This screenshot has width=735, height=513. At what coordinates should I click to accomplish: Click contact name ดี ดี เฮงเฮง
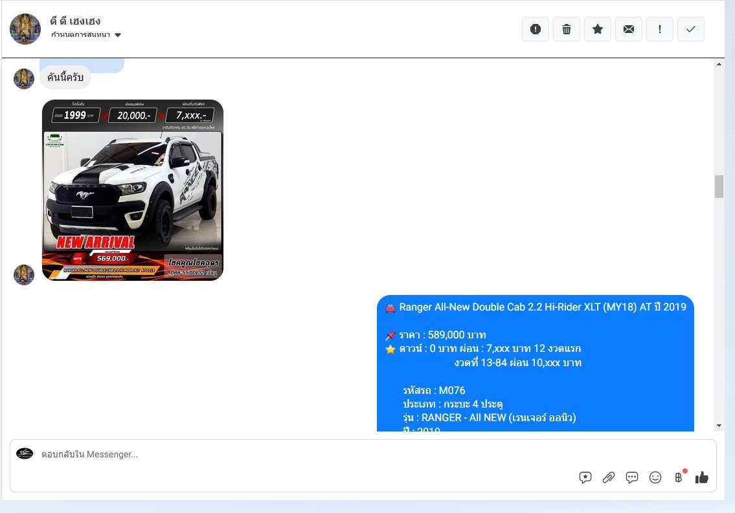(75, 21)
